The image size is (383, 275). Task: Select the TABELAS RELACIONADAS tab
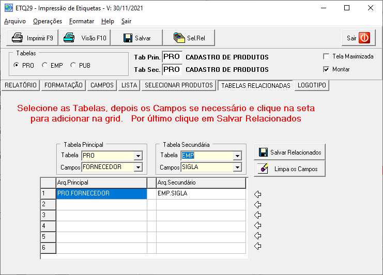pyautogui.click(x=255, y=85)
